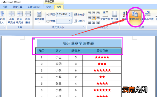Click the 满意度 header cell
This screenshot has width=157, height=97.
pyautogui.click(x=76, y=51)
